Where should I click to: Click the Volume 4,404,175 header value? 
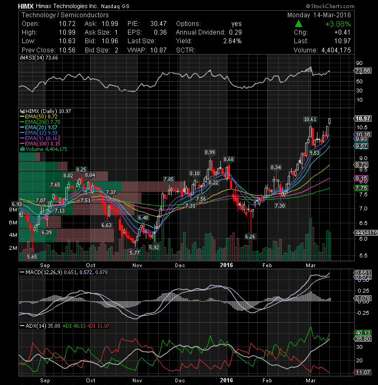(x=336, y=50)
